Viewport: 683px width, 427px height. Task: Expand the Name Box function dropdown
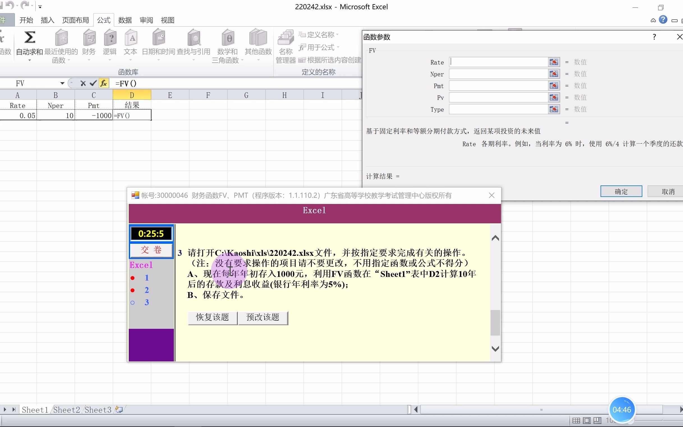click(x=62, y=83)
